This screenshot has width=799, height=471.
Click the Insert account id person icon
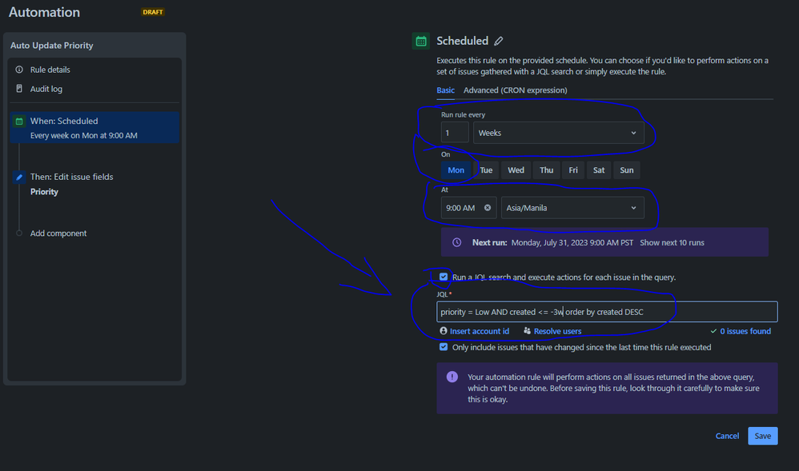coord(444,331)
